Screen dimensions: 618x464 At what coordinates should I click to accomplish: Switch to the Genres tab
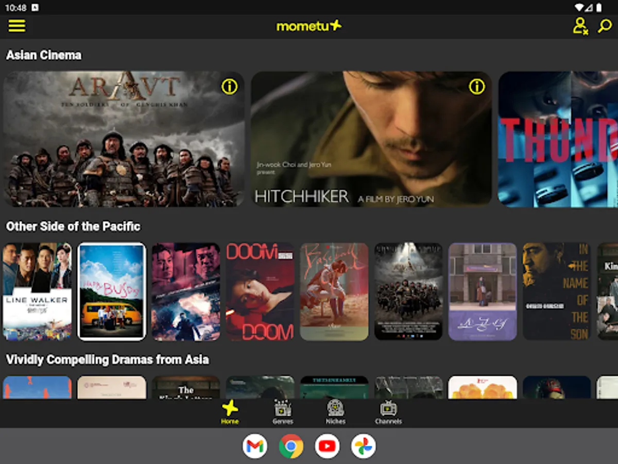point(283,412)
